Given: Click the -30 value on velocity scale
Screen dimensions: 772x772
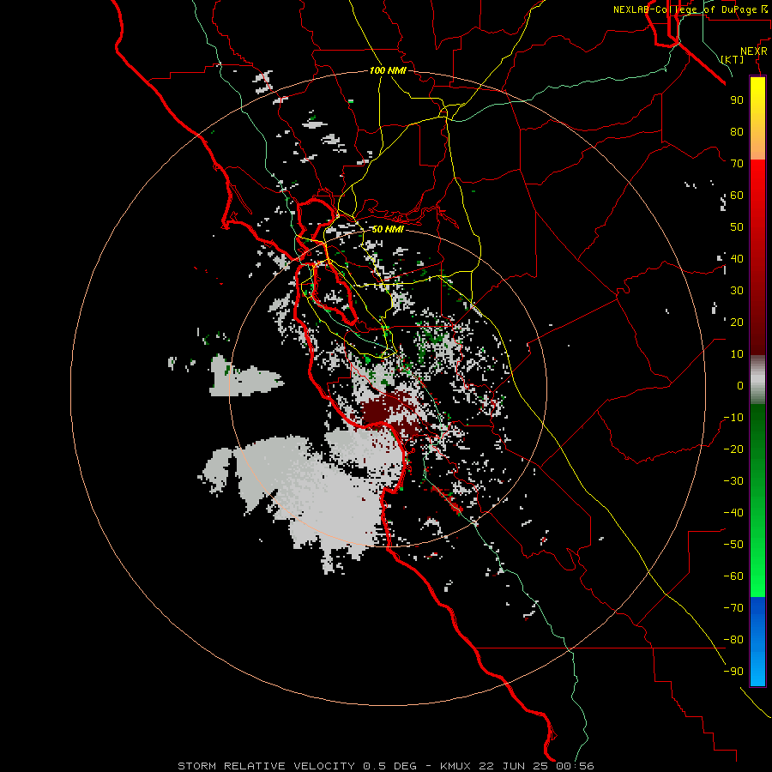Looking at the screenshot, I should tap(733, 481).
